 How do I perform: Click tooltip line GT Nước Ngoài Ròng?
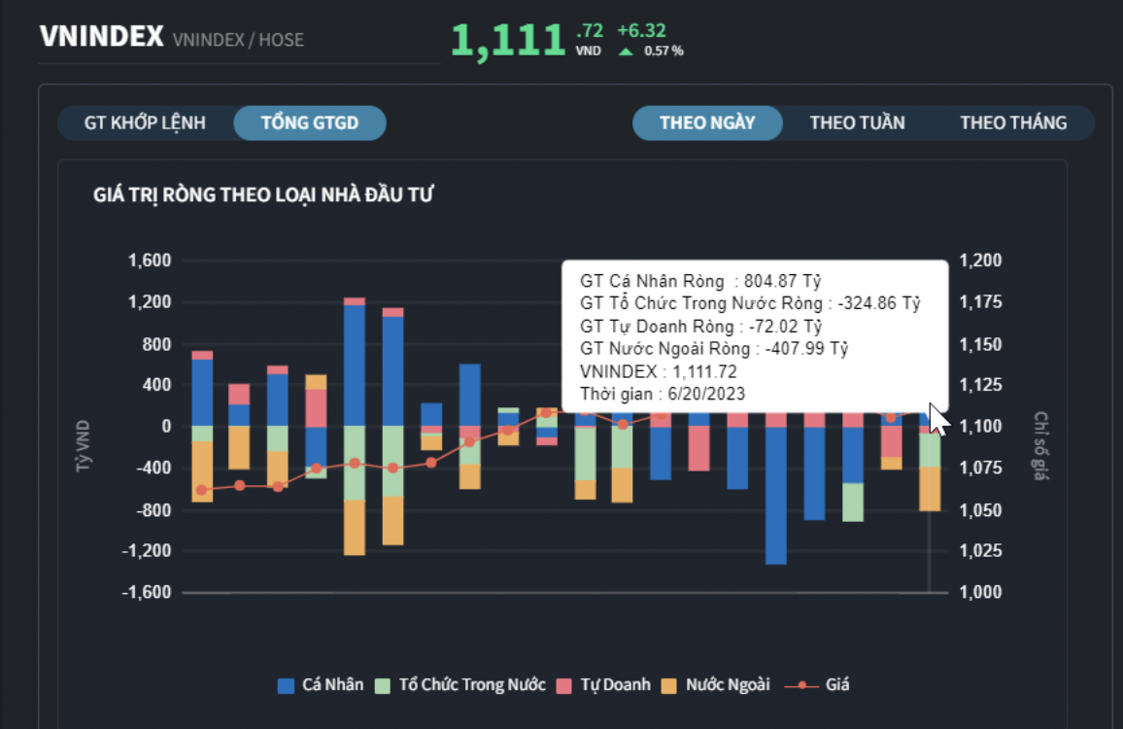[x=714, y=349]
